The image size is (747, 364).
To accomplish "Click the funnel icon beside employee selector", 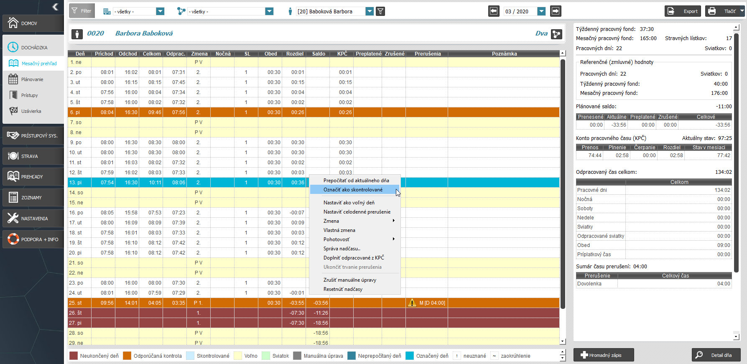I will click(x=380, y=11).
